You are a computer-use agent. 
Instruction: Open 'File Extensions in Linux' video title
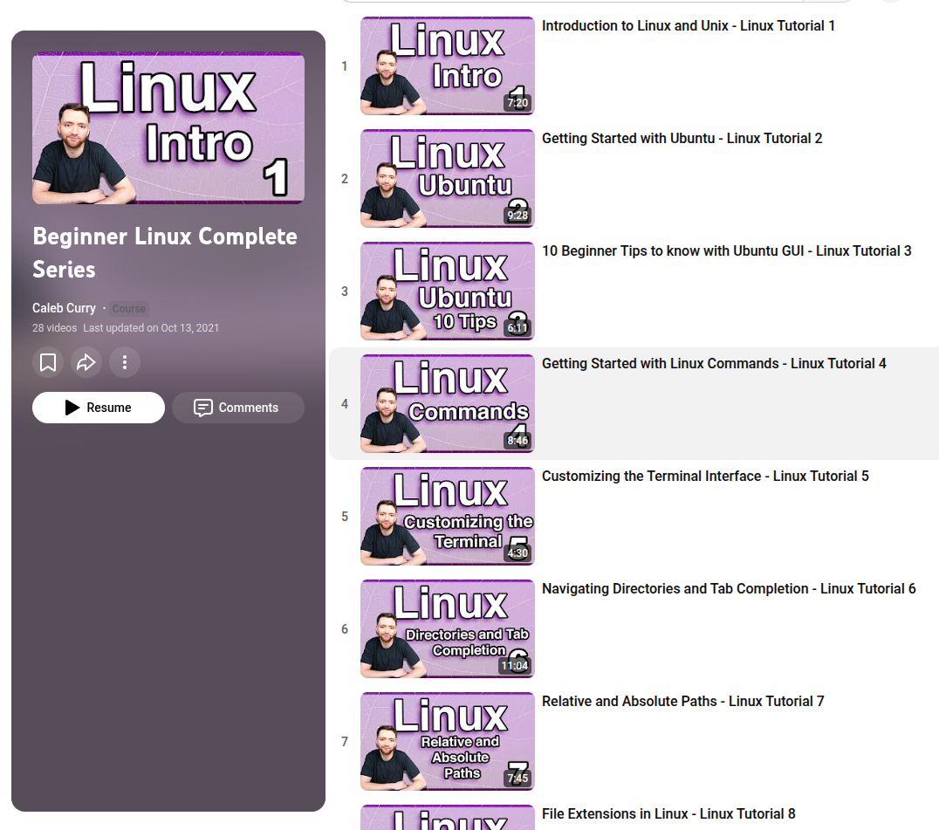pos(668,814)
